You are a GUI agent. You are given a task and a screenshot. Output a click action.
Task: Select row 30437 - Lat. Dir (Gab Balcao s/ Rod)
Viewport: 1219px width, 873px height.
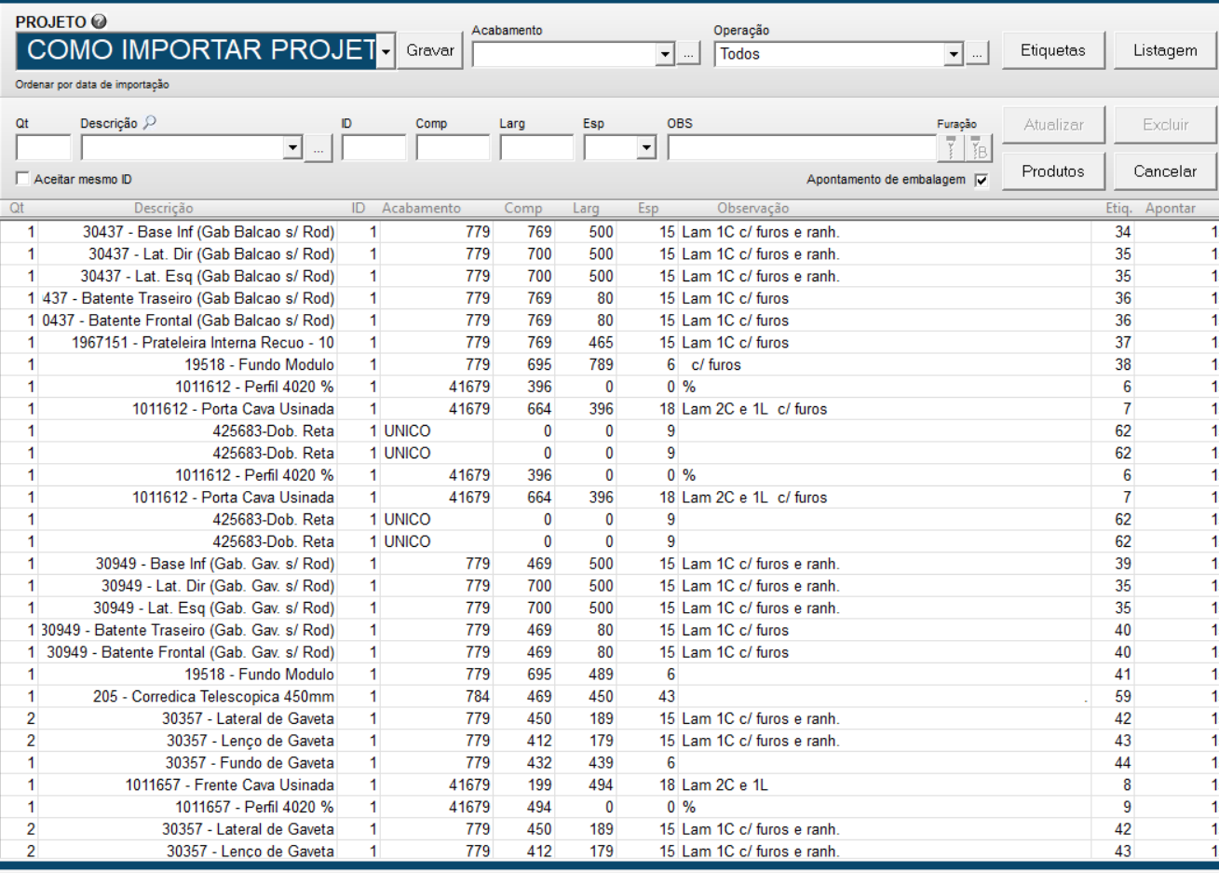pos(609,254)
